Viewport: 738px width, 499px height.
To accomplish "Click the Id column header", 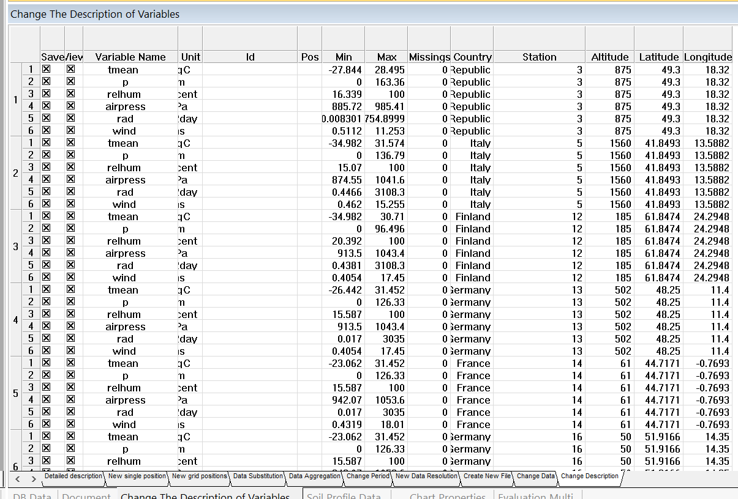I will click(x=250, y=57).
